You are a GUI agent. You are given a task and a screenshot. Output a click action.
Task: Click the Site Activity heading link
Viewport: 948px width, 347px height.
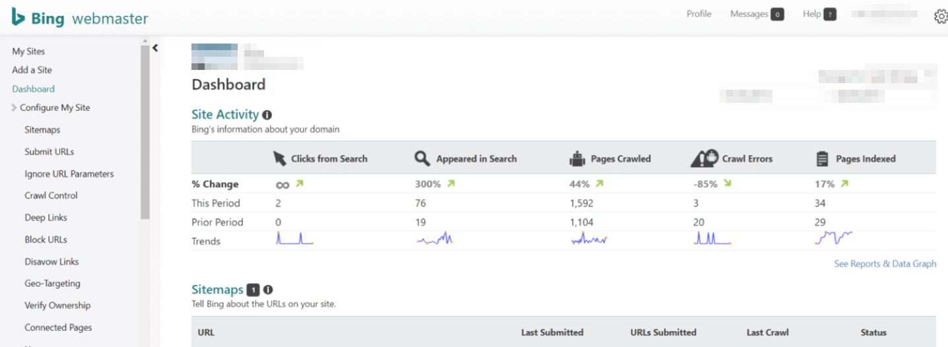(225, 114)
